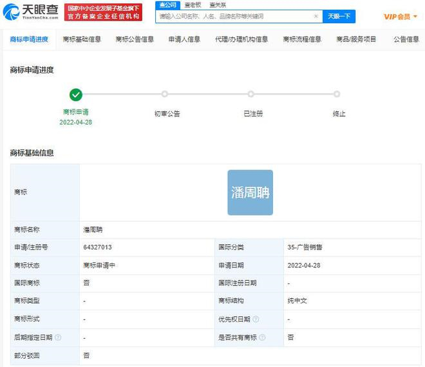This screenshot has height=367, width=425.
Task: Select the 查公司 search tab
Action: click(x=168, y=5)
